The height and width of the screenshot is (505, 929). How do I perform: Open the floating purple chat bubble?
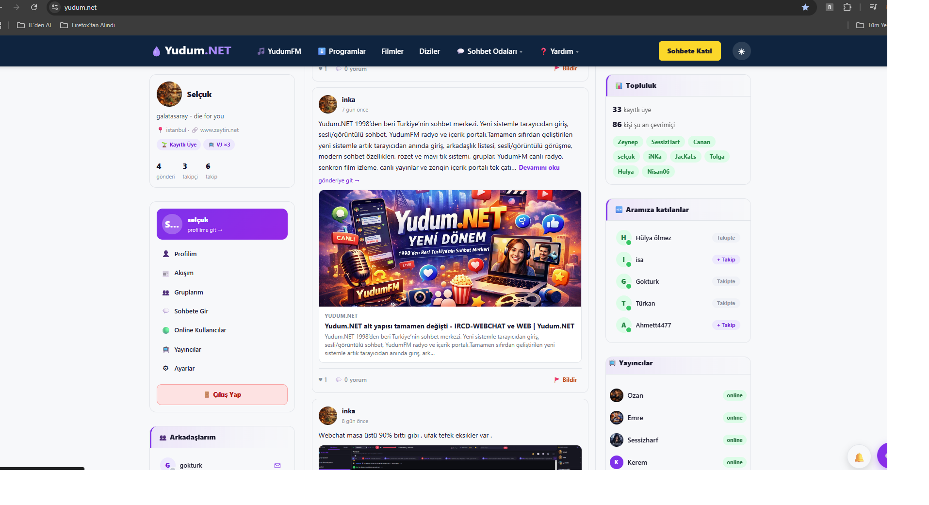(883, 456)
